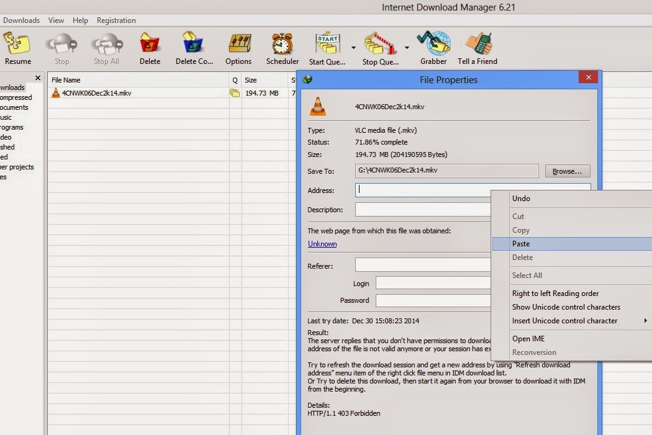Image resolution: width=652 pixels, height=435 pixels.
Task: Choose Paste from the context menu
Action: 572,243
